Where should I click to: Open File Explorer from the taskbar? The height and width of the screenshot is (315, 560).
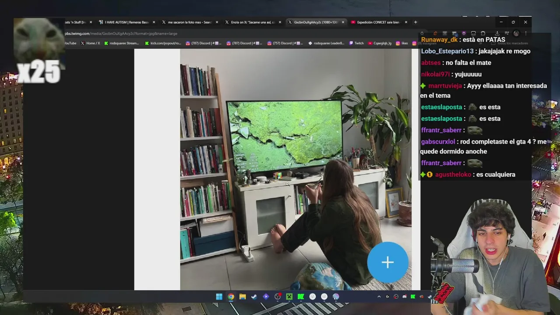(x=242, y=297)
